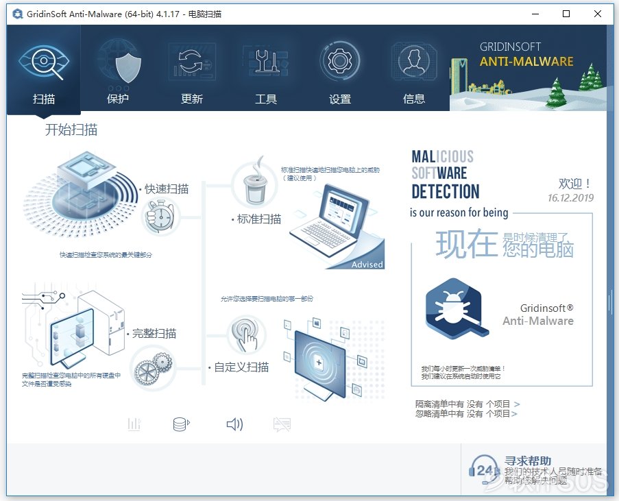The height and width of the screenshot is (501, 619).
Task: Click the 欢迎！ welcome text
Action: pyautogui.click(x=574, y=184)
